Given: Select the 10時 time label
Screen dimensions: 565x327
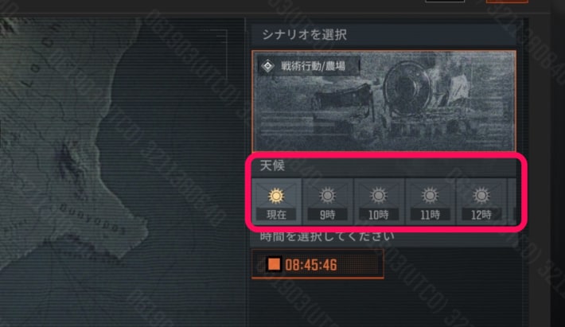Looking at the screenshot, I should (x=378, y=215).
